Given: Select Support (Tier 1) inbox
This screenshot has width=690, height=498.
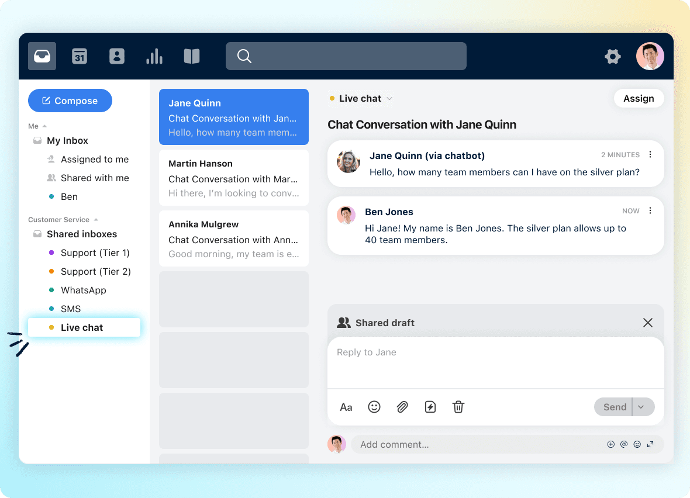Looking at the screenshot, I should (95, 253).
